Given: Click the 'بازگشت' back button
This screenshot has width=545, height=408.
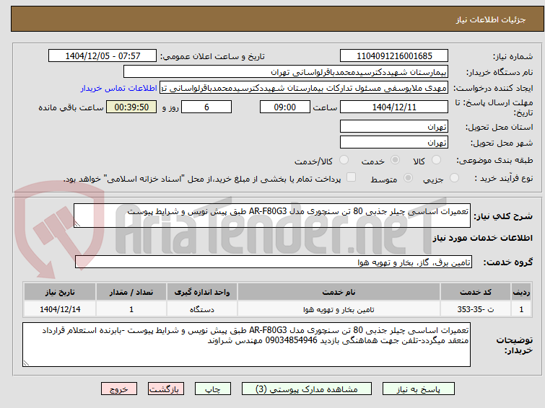Looking at the screenshot, I should pyautogui.click(x=166, y=389).
